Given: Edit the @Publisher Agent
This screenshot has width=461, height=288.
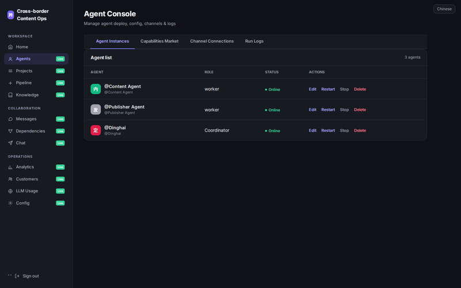Looking at the screenshot, I should (312, 109).
